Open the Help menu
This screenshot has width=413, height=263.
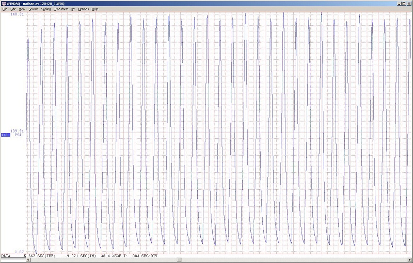coord(95,9)
